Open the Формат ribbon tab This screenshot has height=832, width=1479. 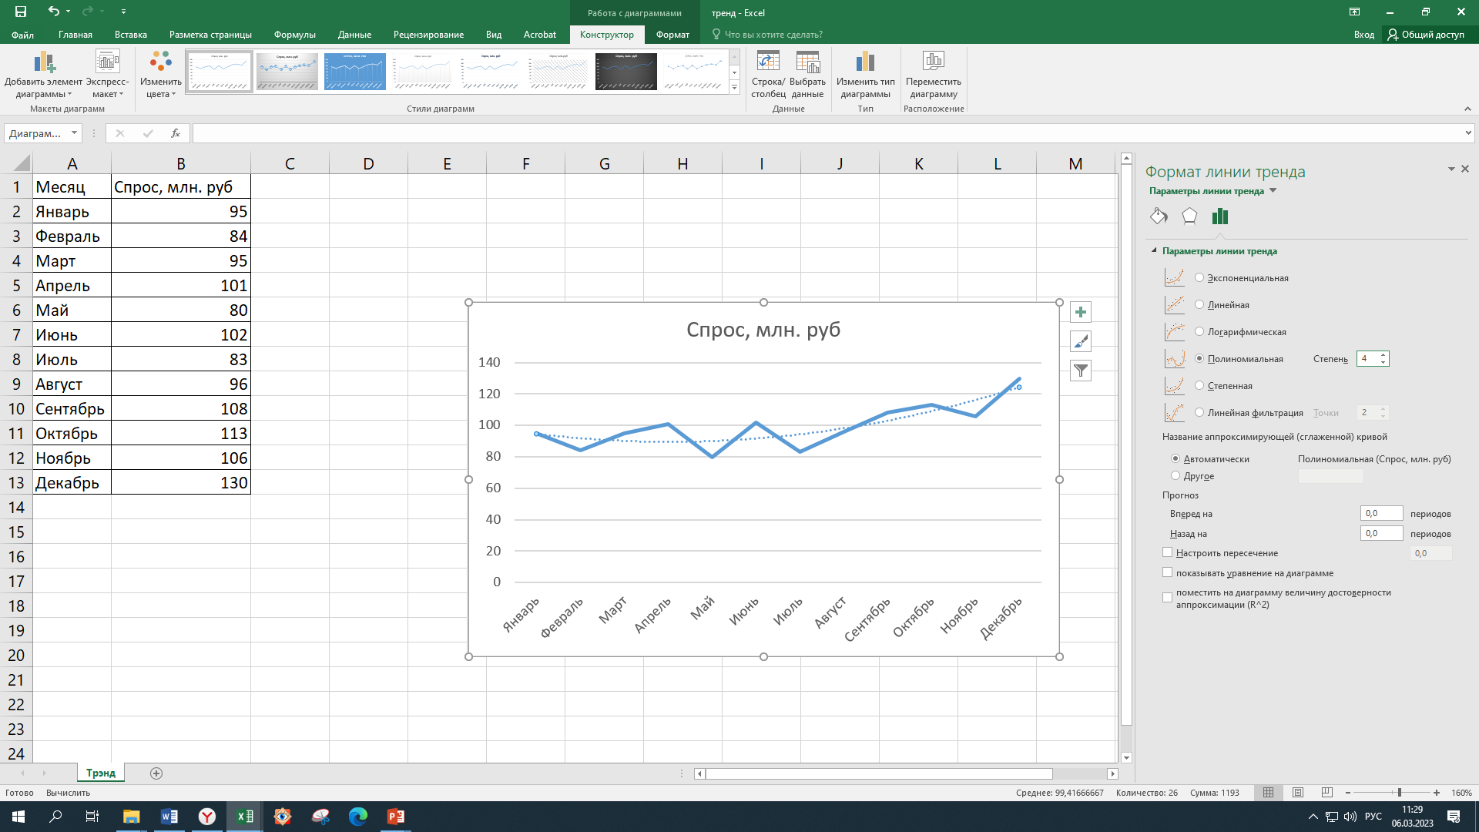click(x=672, y=35)
